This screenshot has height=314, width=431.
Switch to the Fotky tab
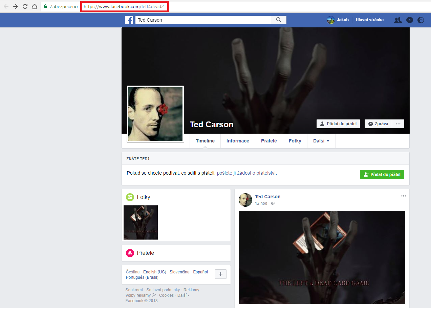pos(295,141)
